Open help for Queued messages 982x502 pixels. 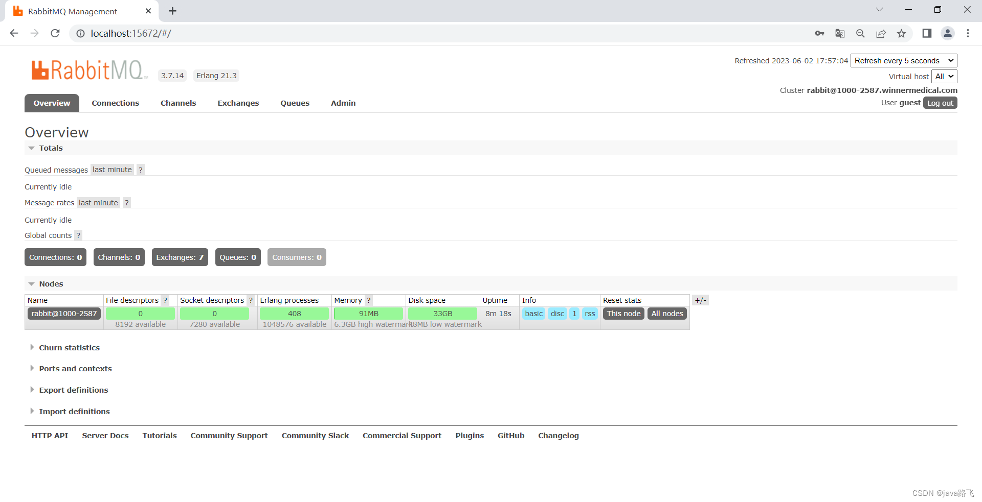click(x=141, y=170)
